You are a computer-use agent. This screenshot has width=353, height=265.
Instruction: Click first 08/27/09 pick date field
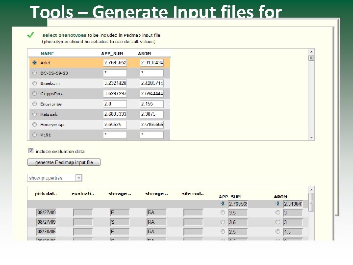(46, 212)
